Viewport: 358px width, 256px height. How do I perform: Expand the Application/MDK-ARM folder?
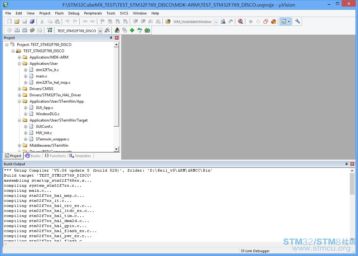pyautogui.click(x=20, y=57)
